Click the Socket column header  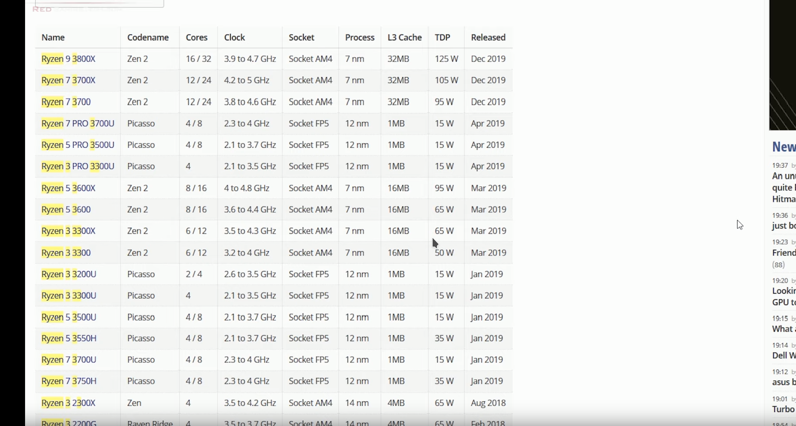pyautogui.click(x=301, y=37)
